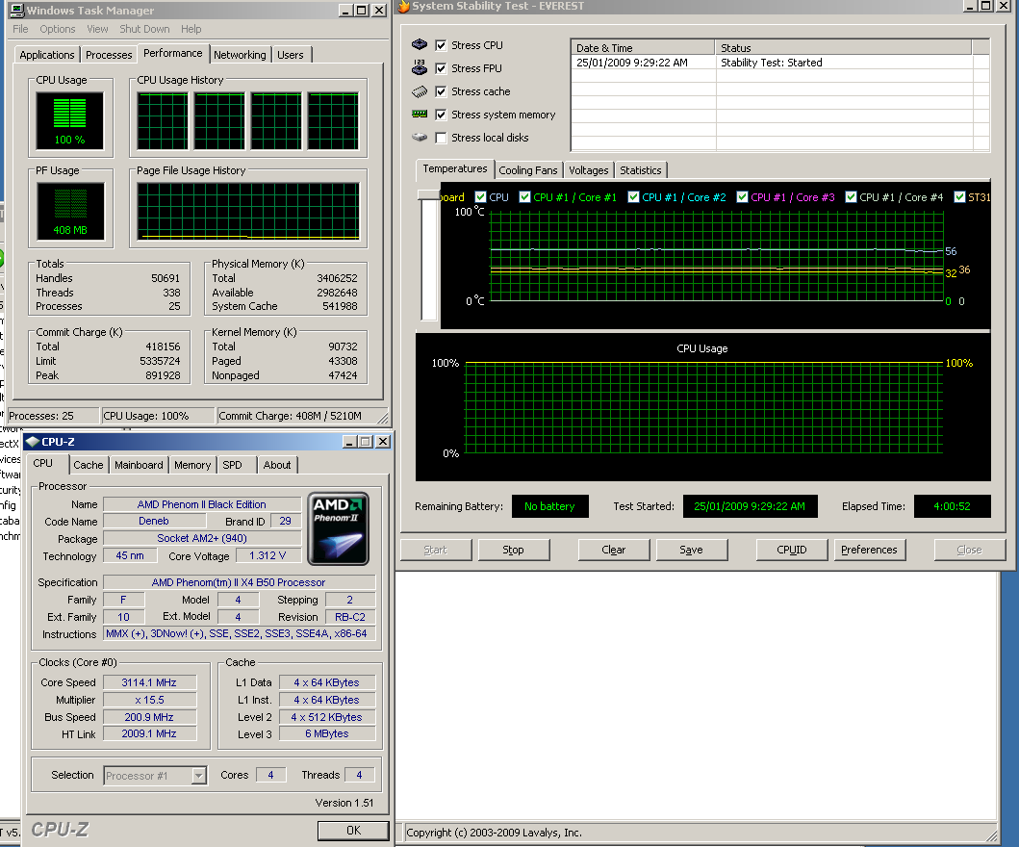The width and height of the screenshot is (1019, 847).
Task: Open the Options menu in Task Manager
Action: (x=57, y=29)
